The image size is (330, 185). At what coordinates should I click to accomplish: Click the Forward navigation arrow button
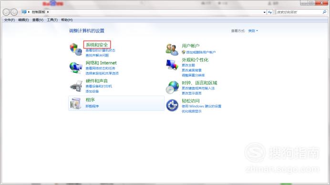[x=14, y=12]
